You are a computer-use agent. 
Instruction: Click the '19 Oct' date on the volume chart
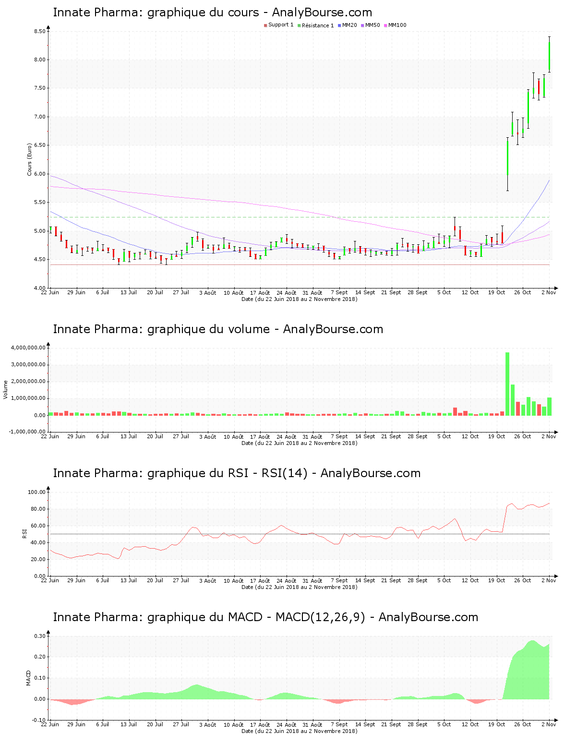pos(497,436)
